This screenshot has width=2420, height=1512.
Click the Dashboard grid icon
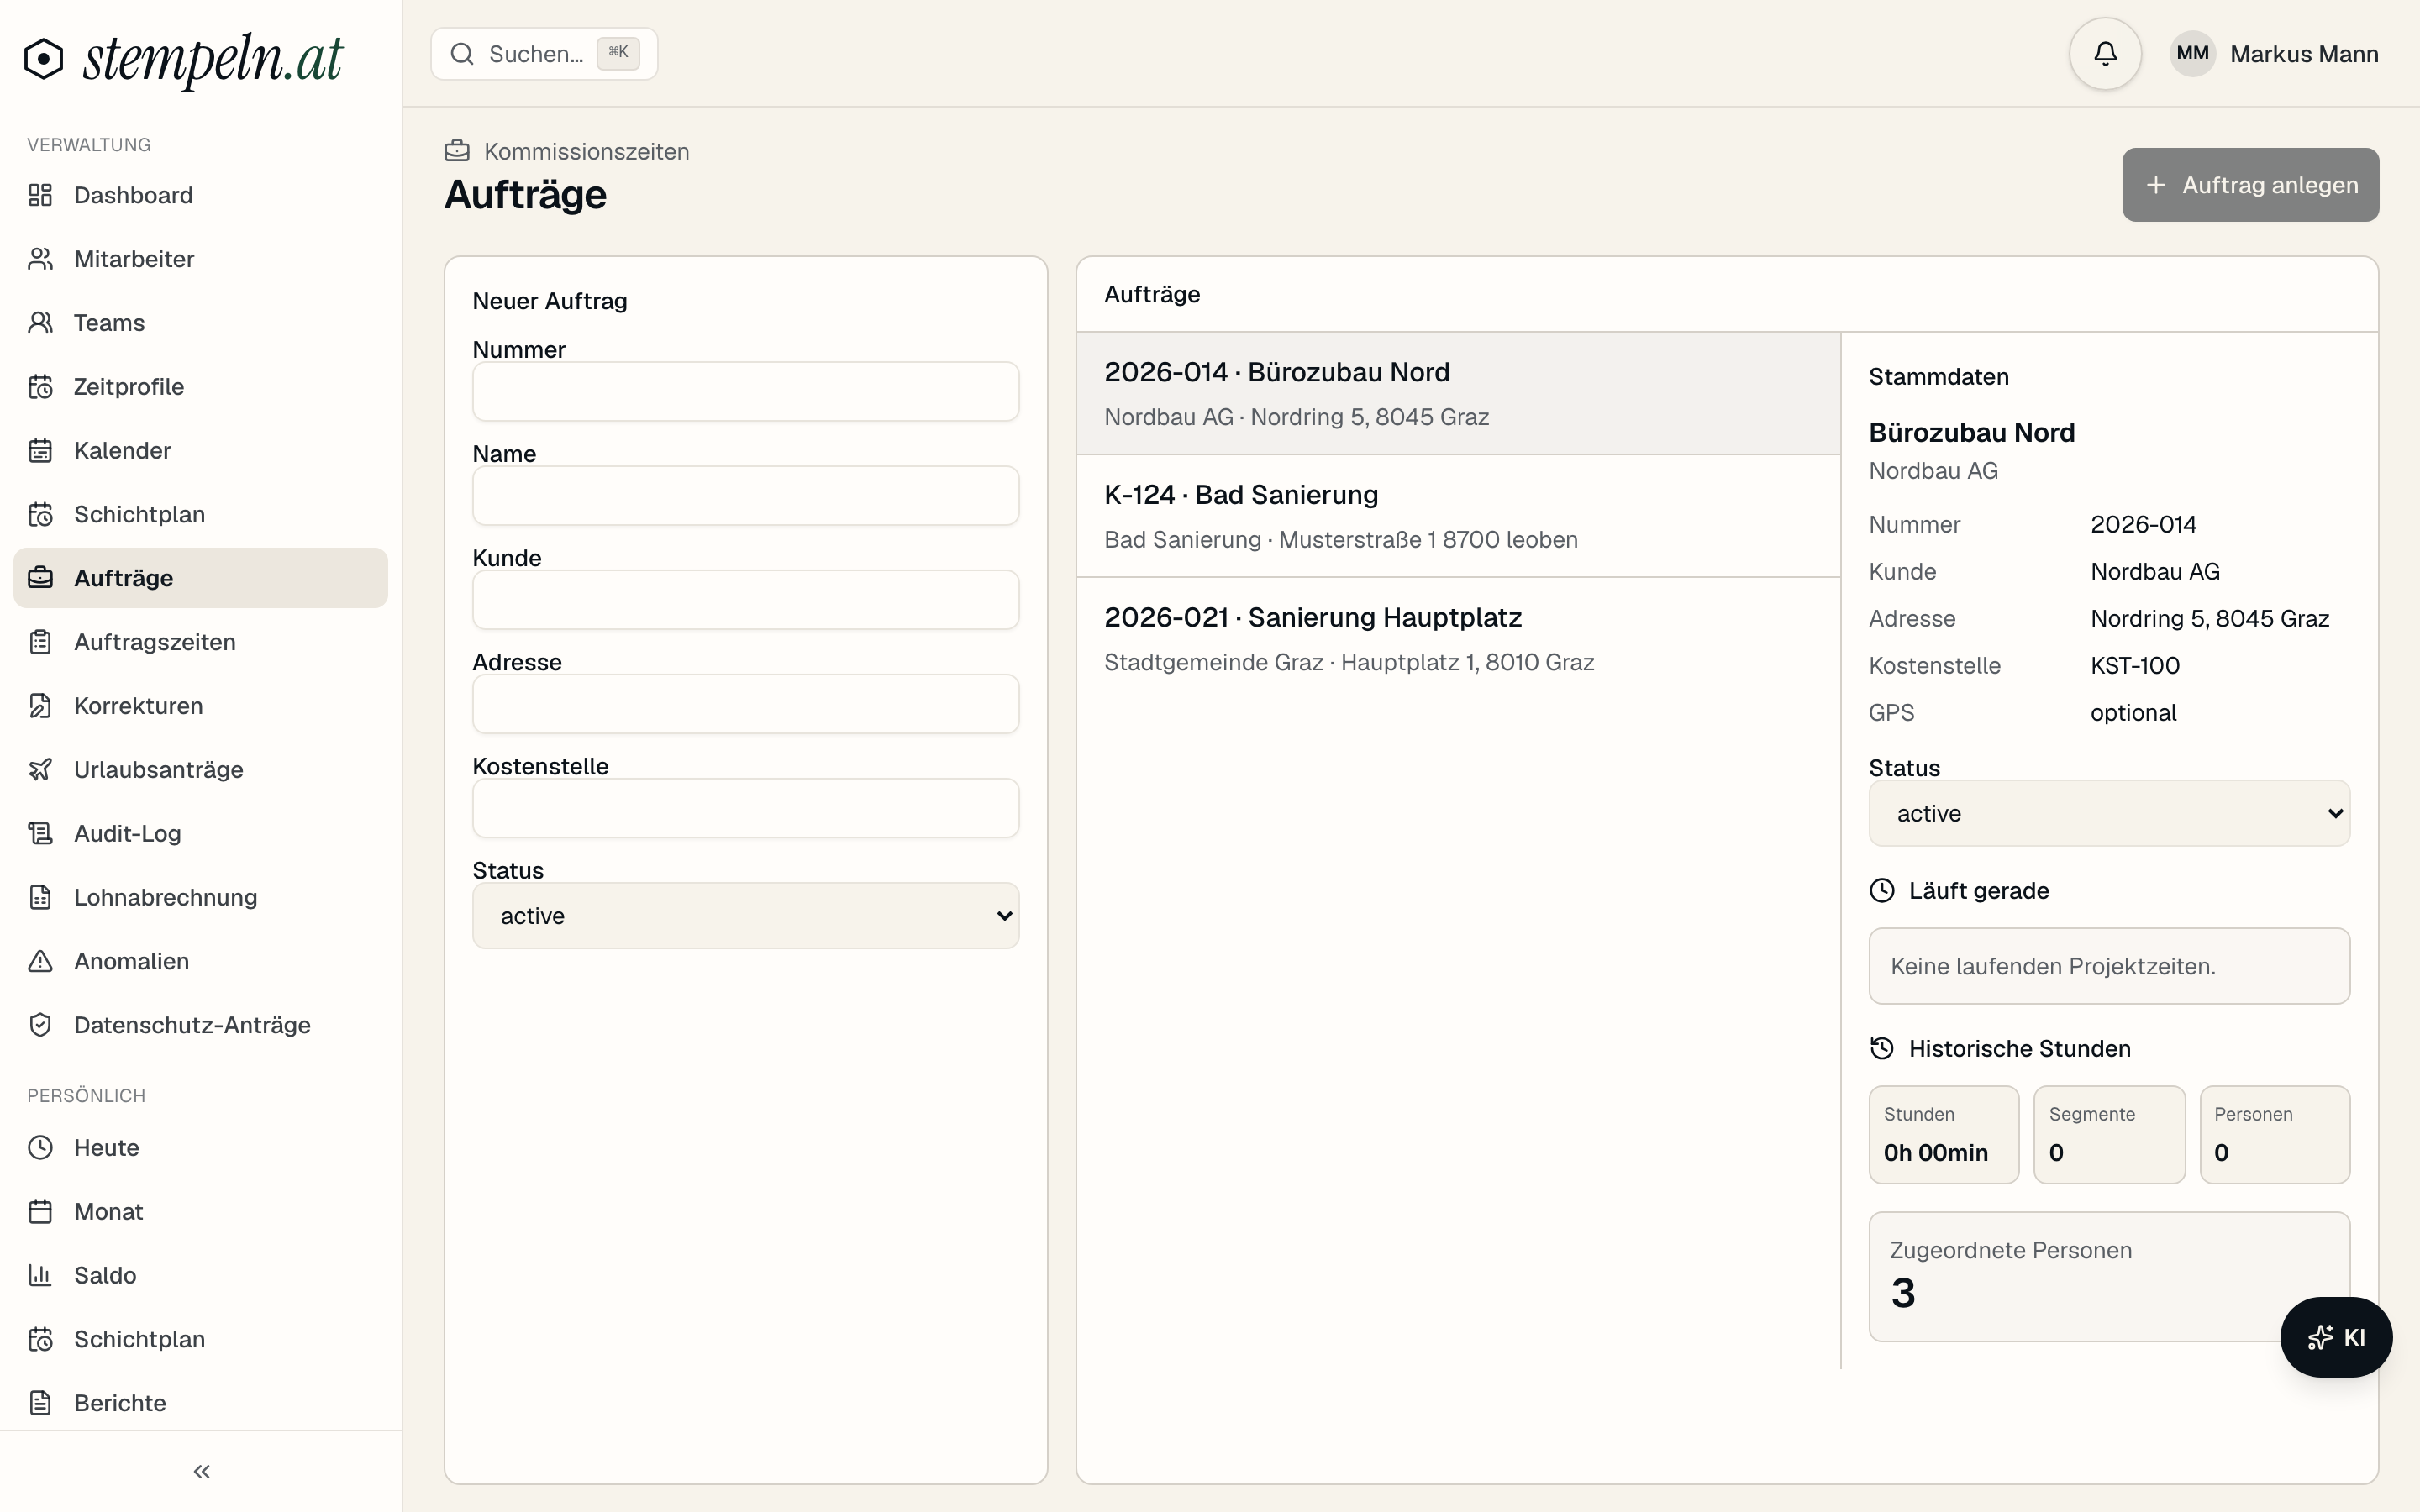click(40, 195)
